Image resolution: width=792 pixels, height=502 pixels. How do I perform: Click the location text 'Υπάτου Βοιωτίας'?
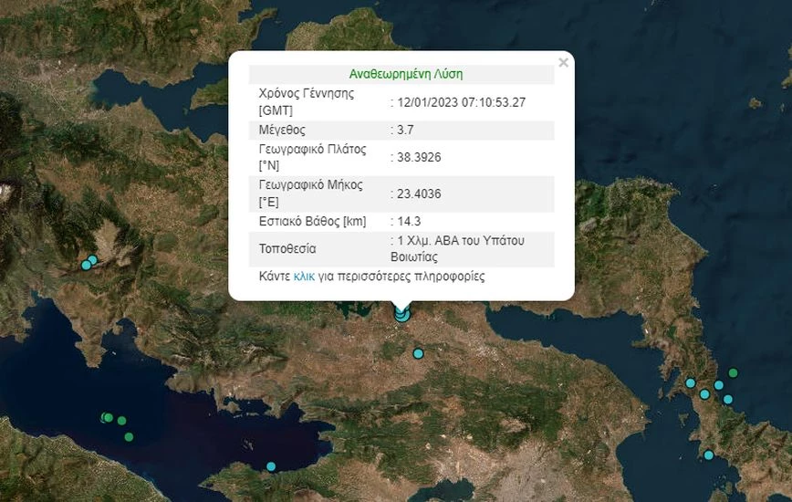coord(458,248)
